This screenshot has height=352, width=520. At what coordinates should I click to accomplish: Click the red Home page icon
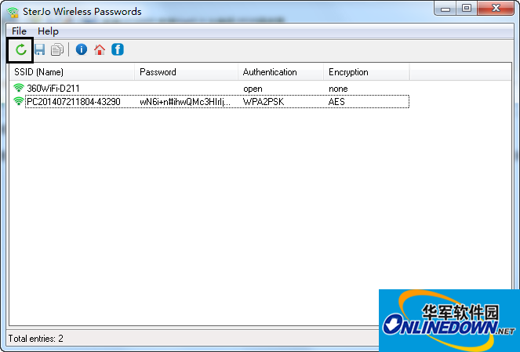point(100,49)
